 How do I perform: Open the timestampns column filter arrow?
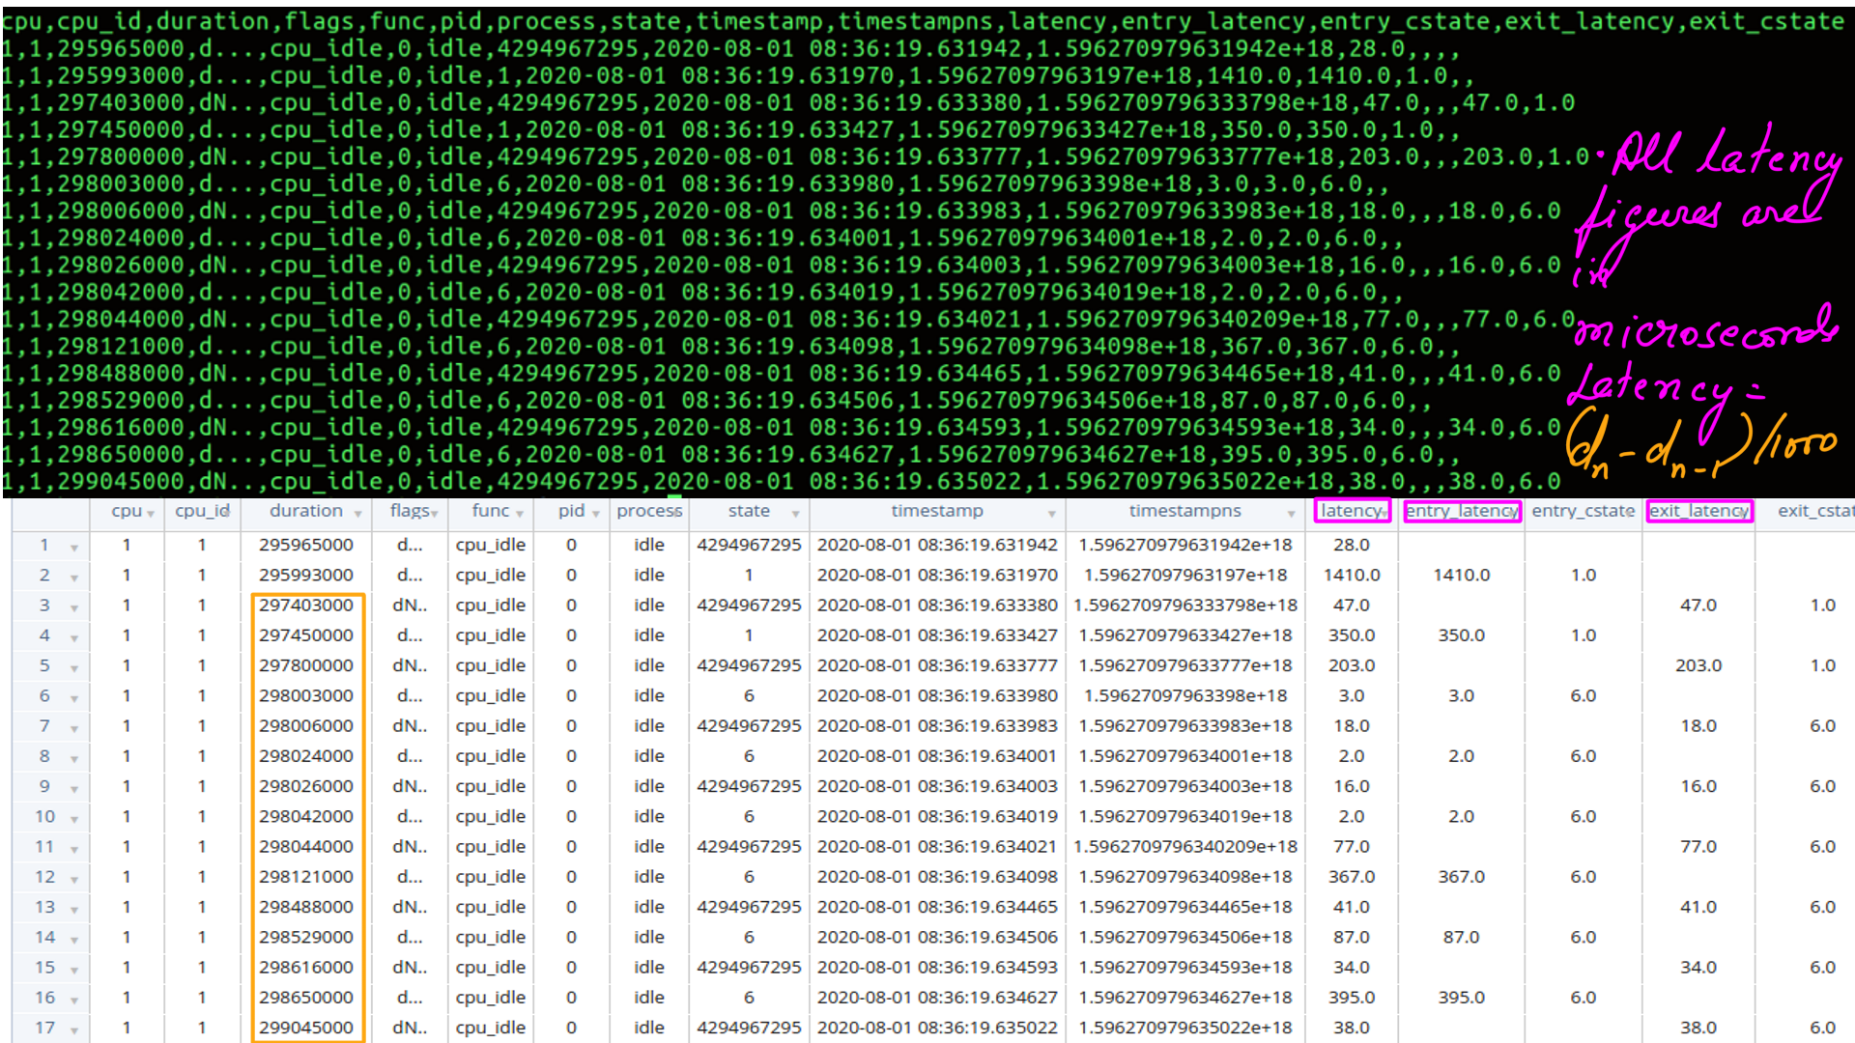[x=1291, y=514]
